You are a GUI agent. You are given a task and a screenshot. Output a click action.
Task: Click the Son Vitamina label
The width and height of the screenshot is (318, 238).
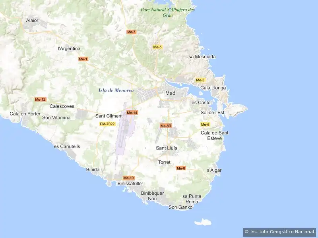pos(56,117)
